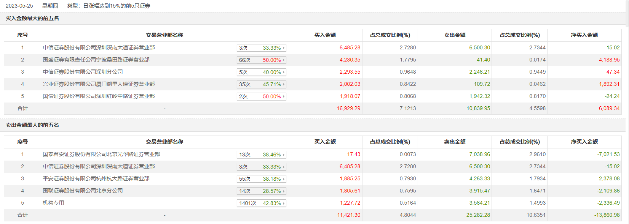Click the date 2023-05-25 at top
The height and width of the screenshot is (224, 629).
pos(19,6)
